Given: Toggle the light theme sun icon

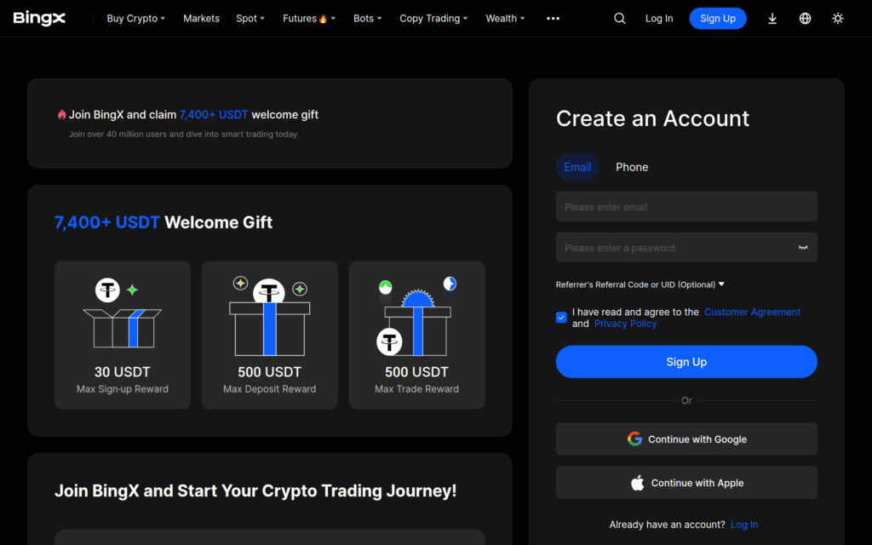Looking at the screenshot, I should pyautogui.click(x=838, y=19).
